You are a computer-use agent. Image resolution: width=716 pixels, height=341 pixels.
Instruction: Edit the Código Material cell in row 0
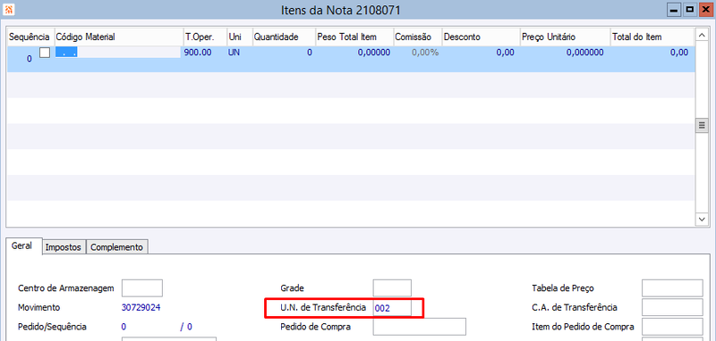118,53
